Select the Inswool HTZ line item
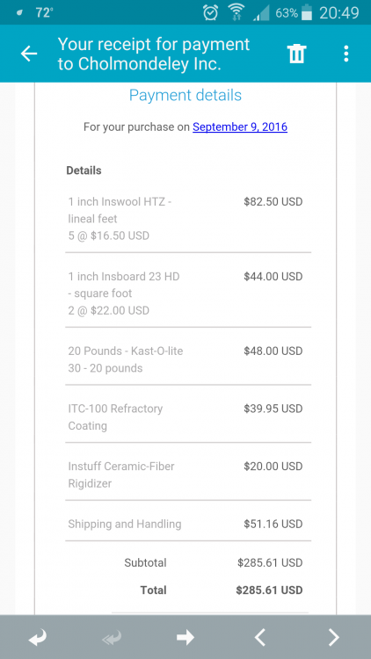The width and height of the screenshot is (371, 659). 188,219
